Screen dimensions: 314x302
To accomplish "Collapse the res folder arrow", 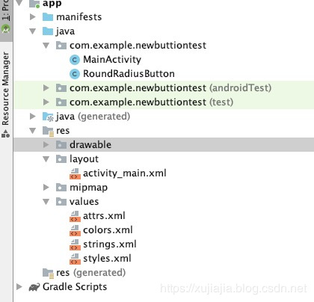I will point(33,131).
